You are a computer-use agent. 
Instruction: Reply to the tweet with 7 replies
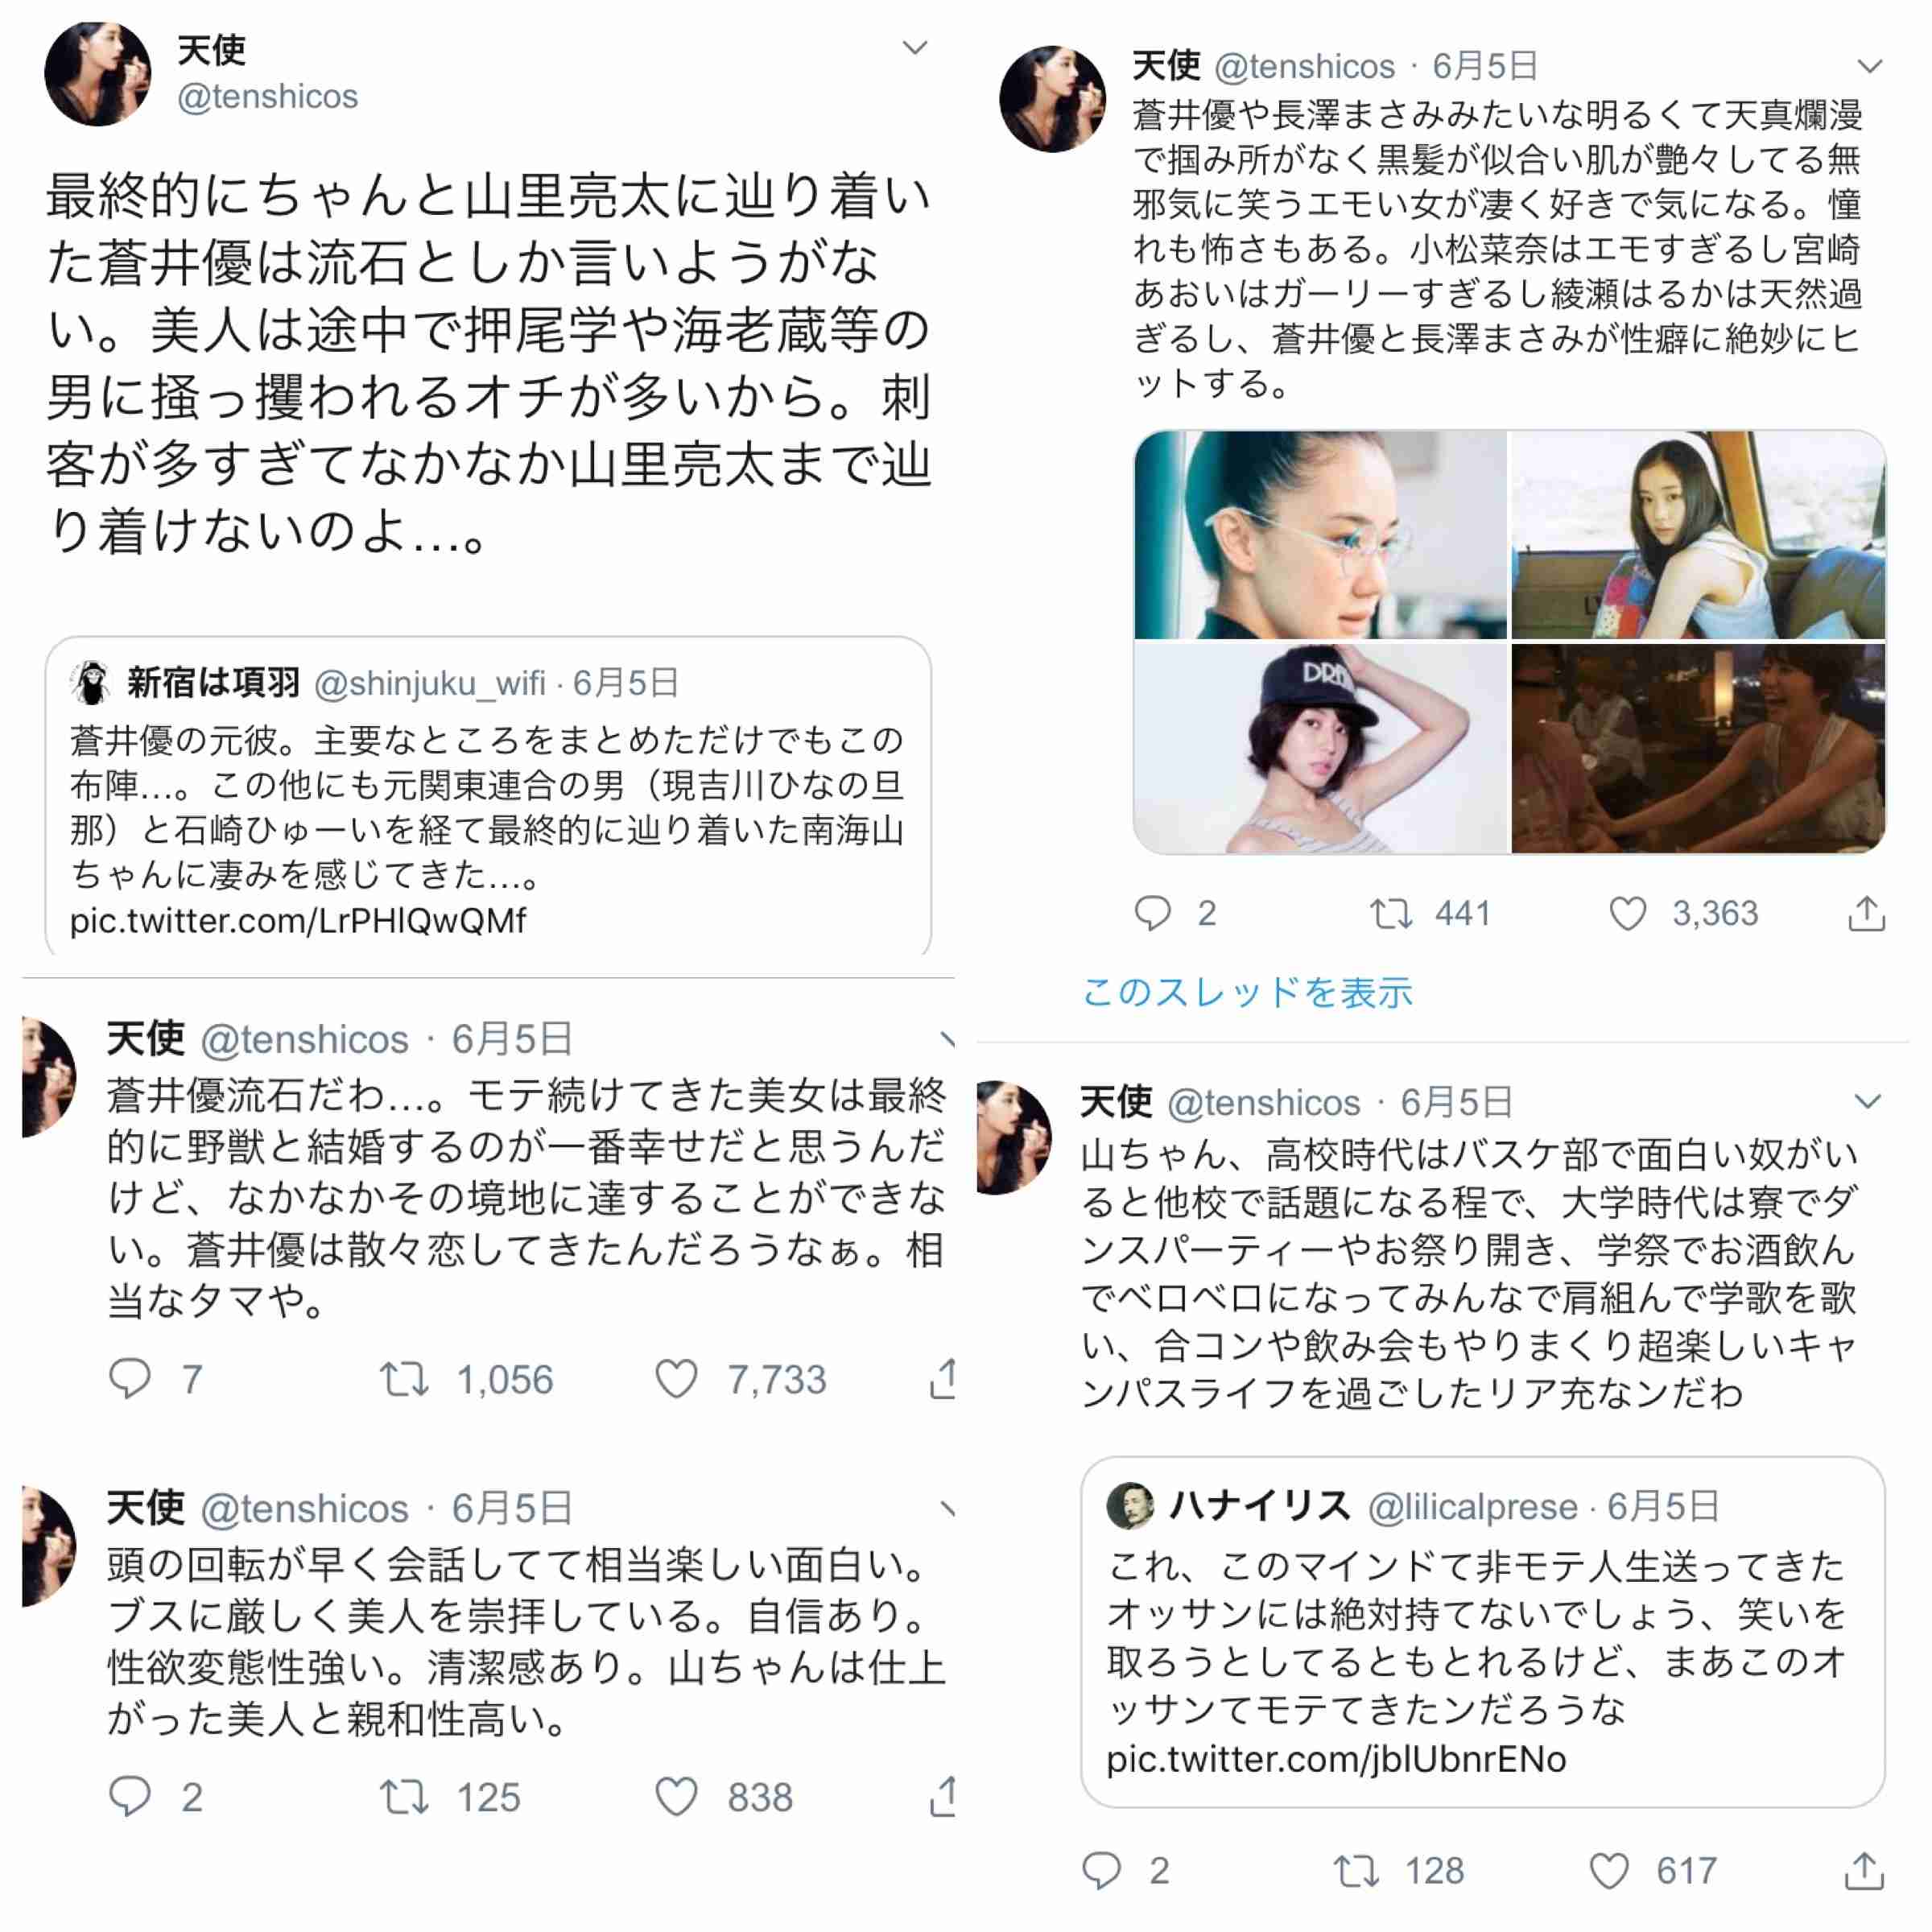pos(130,1379)
